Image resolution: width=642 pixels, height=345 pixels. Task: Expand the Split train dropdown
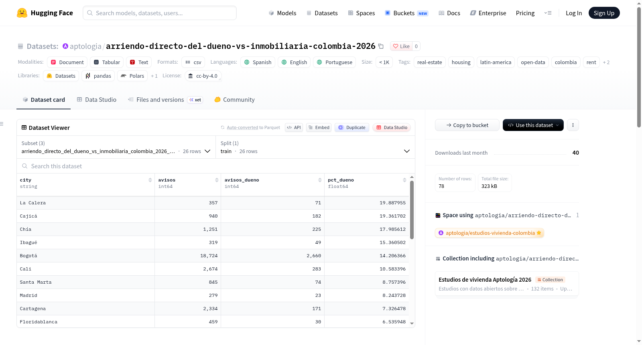click(315, 147)
